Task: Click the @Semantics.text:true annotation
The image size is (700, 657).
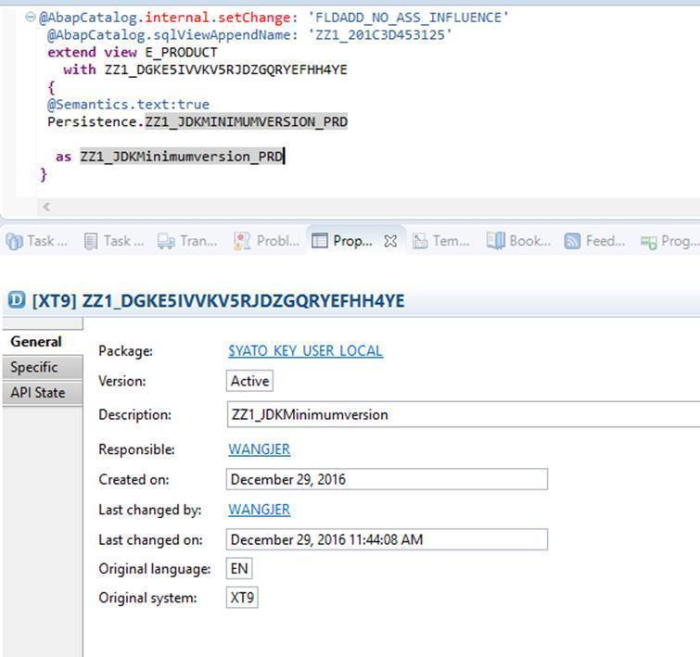Action: pos(129,104)
